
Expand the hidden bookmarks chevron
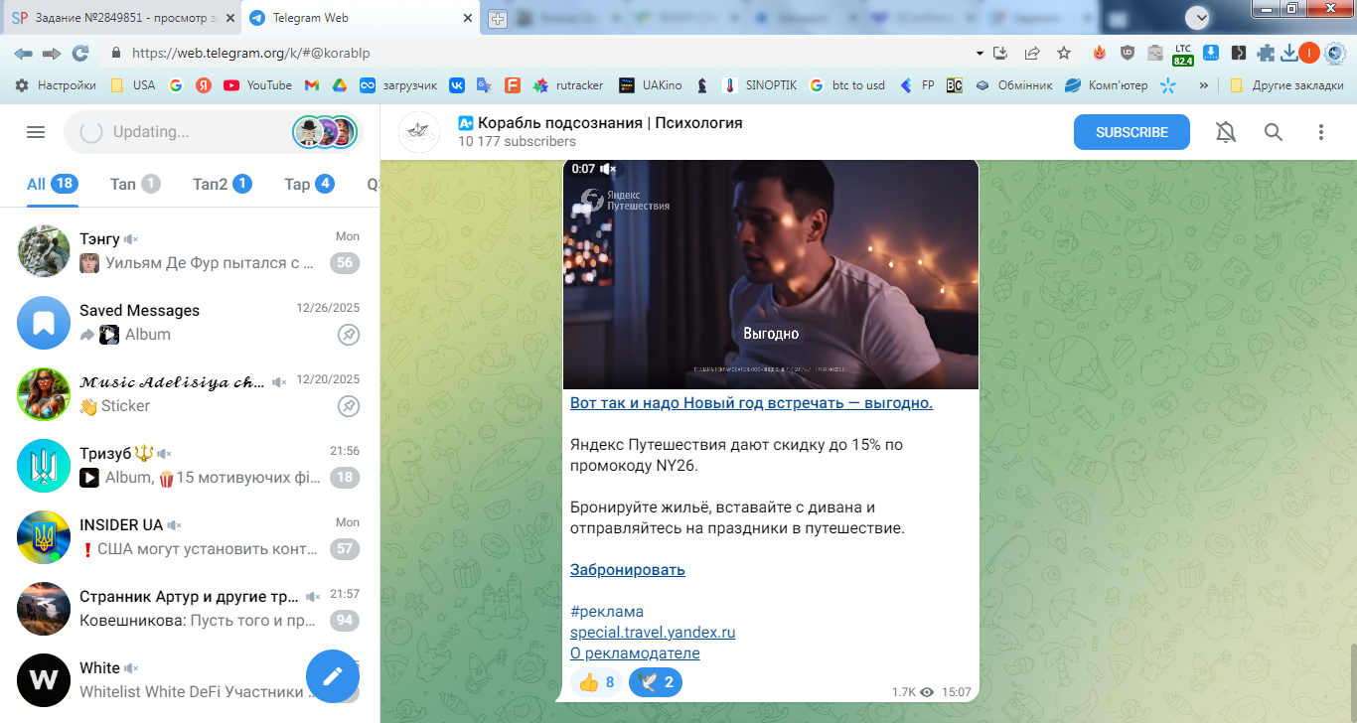(1204, 85)
